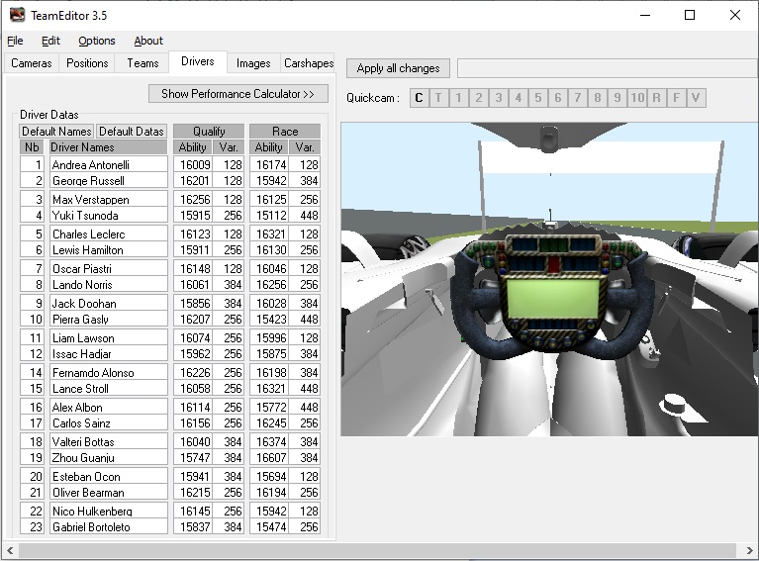Reset to Default Datas

(132, 132)
